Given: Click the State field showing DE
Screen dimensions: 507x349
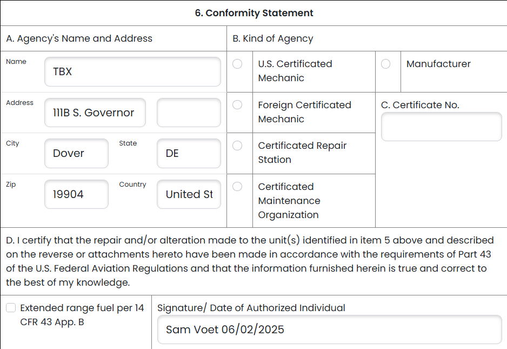Looking at the screenshot, I should [189, 153].
